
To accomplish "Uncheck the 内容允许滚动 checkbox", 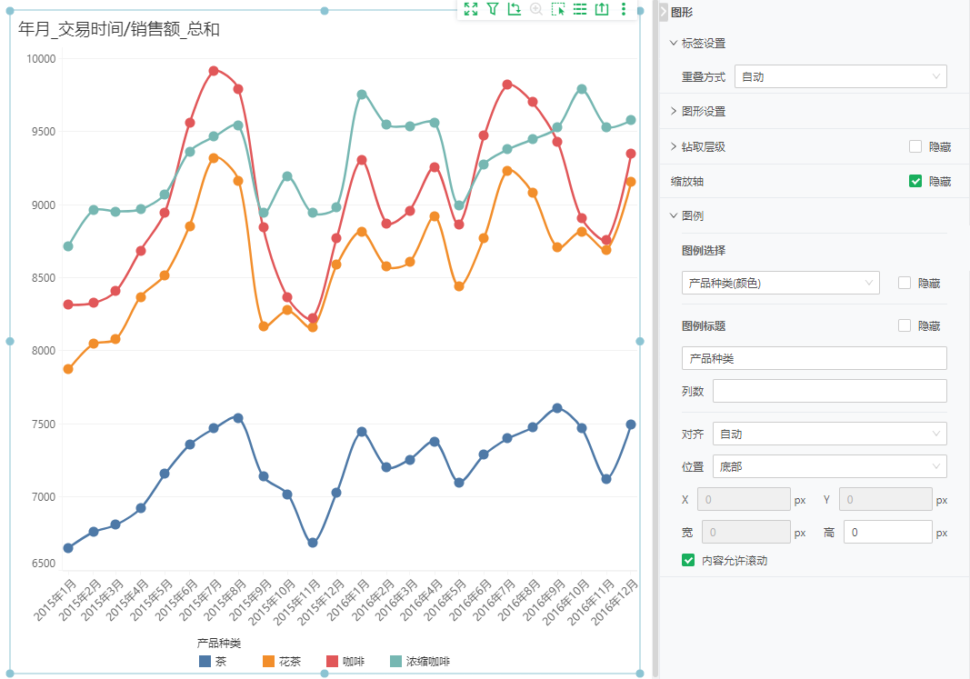I will 688,560.
